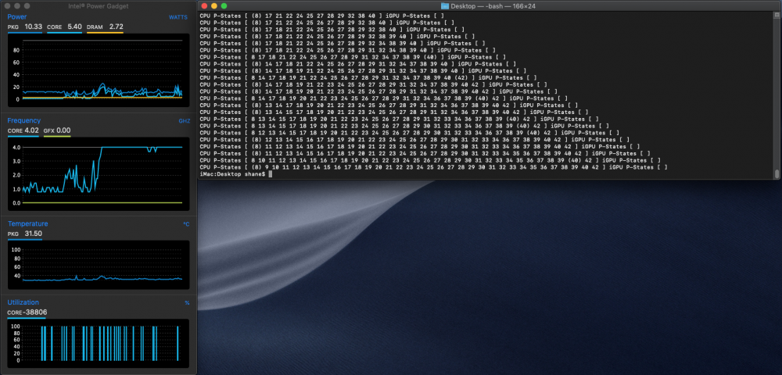782x375 pixels.
Task: Click the Terminal title "Desktop — -bash — 166×24"
Action: coord(495,6)
